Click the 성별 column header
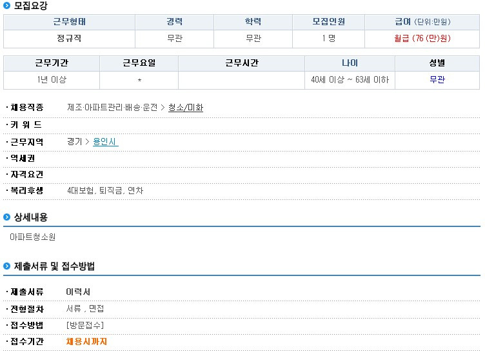Image resolution: width=485 pixels, height=356 pixels. tap(437, 63)
